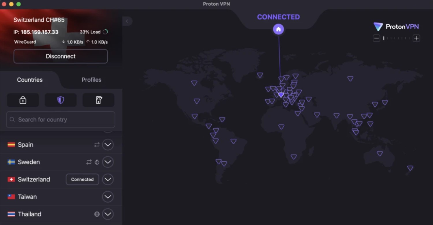Expand the Sweden server list
The image size is (433, 225).
(108, 162)
